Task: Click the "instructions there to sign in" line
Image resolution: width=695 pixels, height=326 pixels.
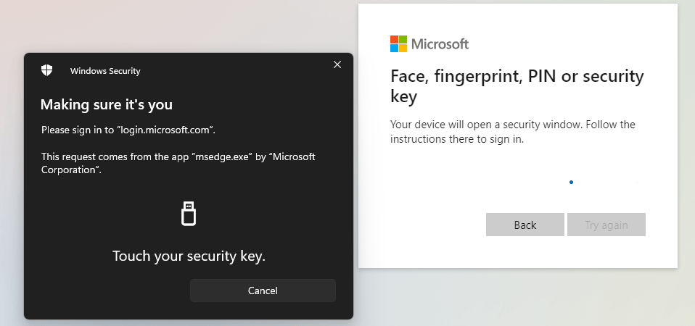Action: pyautogui.click(x=457, y=139)
